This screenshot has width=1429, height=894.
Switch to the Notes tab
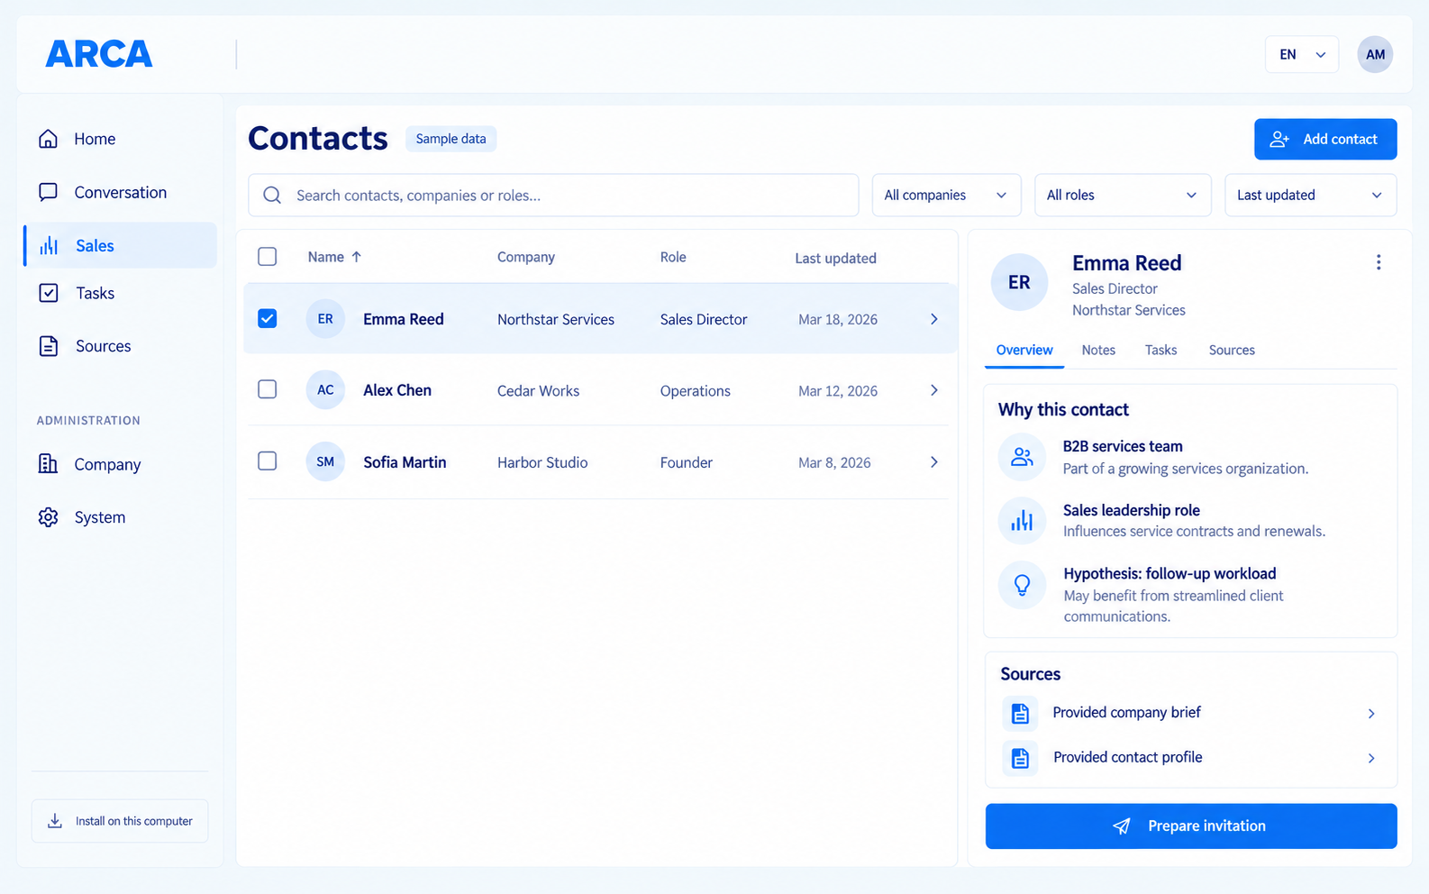[x=1098, y=351]
